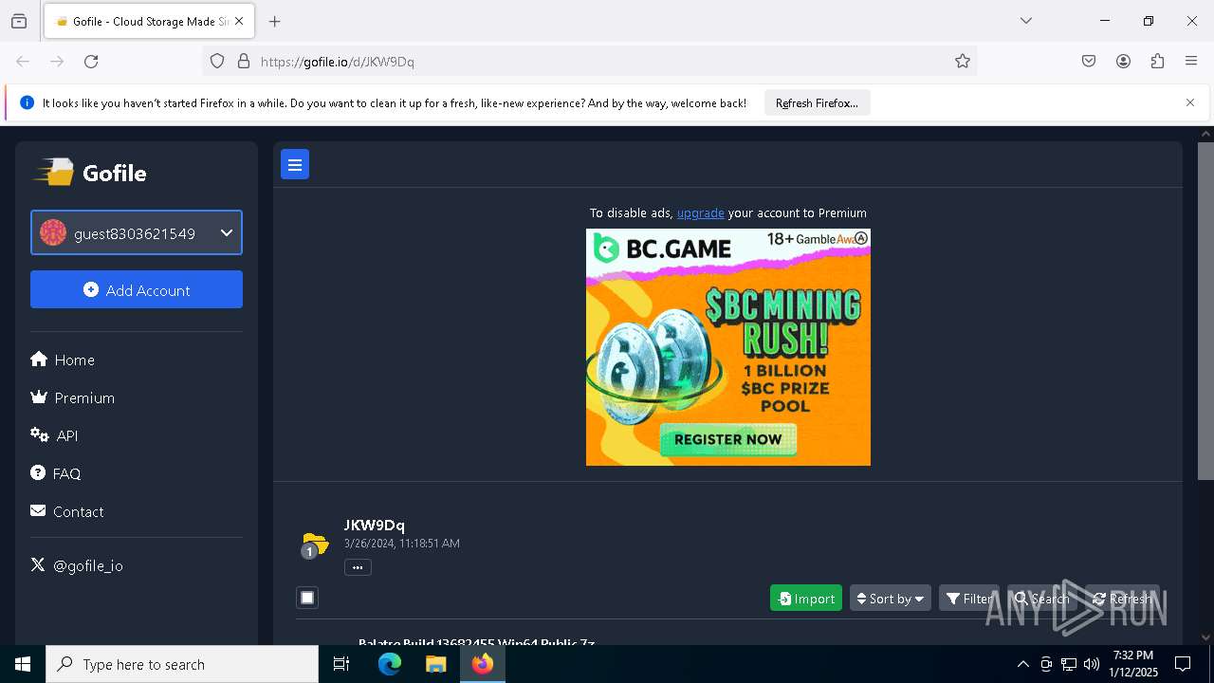Click the Refresh Firefox button
This screenshot has width=1214, height=683.
point(817,103)
